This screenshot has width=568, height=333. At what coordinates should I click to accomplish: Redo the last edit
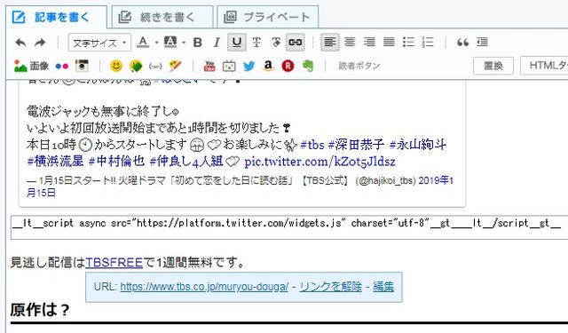point(40,43)
